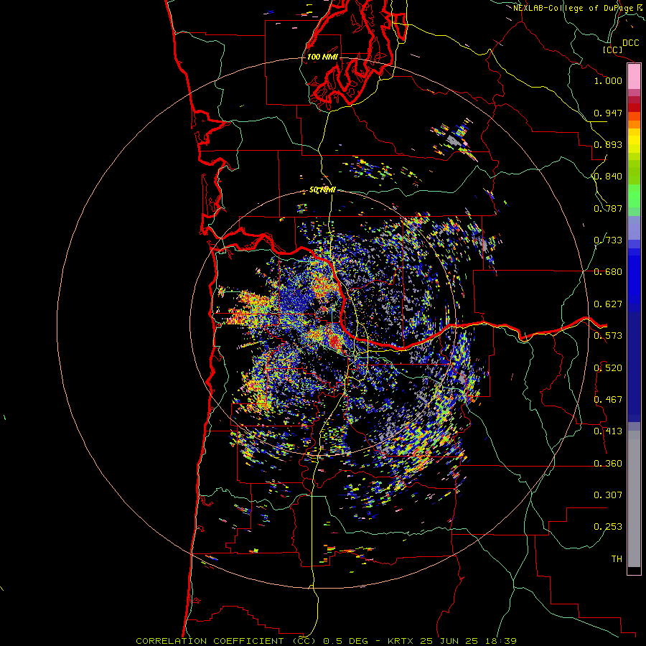Viewport: 646px width, 646px height.
Task: Click the 0.413 legend value
Action: 608,431
